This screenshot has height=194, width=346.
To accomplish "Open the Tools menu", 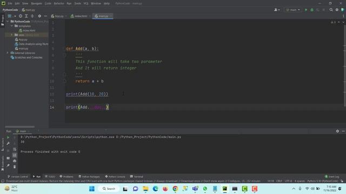I will 77,4.
